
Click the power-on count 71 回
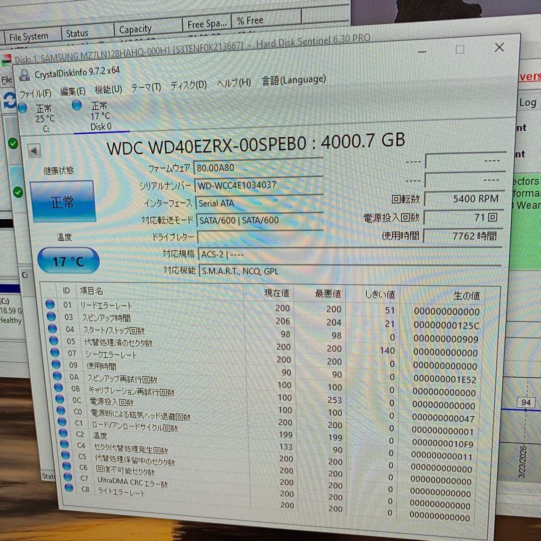[464, 217]
